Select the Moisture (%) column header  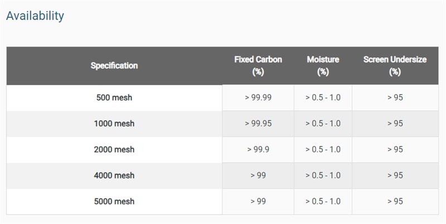(x=323, y=66)
